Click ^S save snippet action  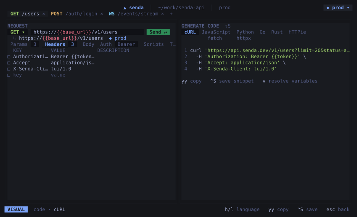click(x=232, y=81)
